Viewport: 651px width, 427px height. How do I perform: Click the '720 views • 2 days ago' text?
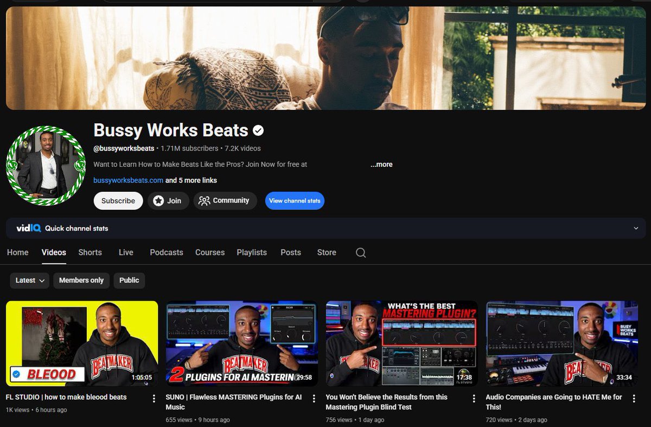[516, 420]
